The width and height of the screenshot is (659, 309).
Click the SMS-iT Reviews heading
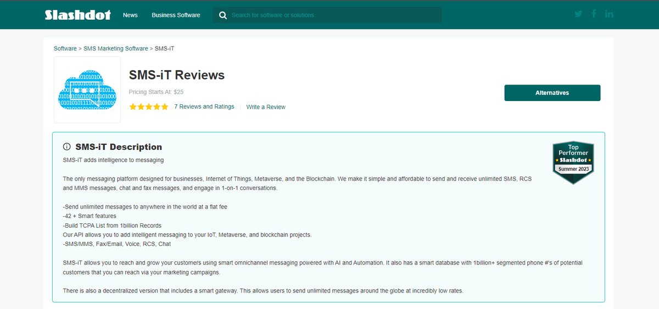[177, 75]
